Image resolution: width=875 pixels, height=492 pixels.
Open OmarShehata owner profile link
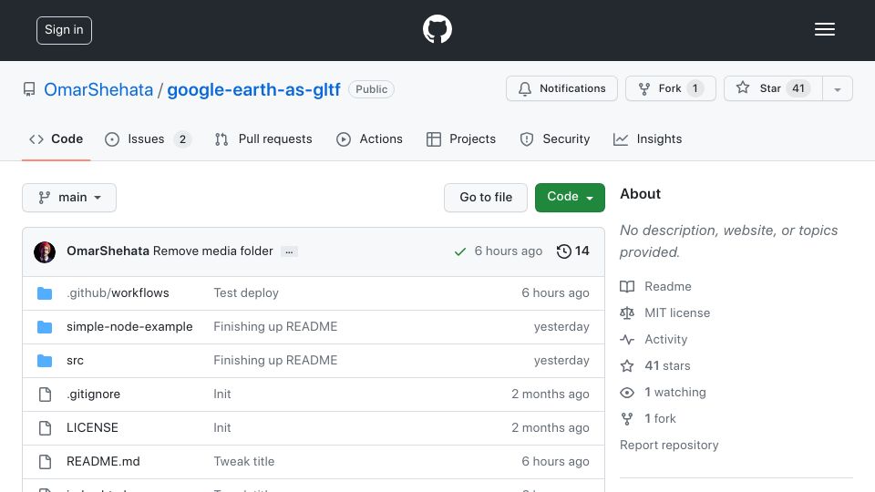[98, 89]
